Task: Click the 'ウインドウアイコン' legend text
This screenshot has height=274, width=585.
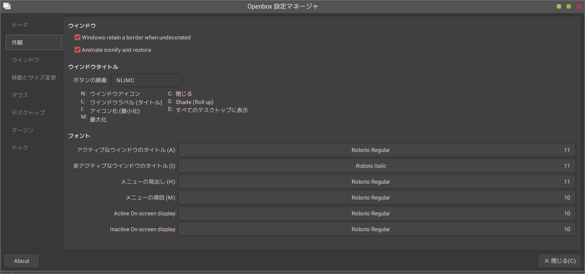Action: tap(115, 94)
